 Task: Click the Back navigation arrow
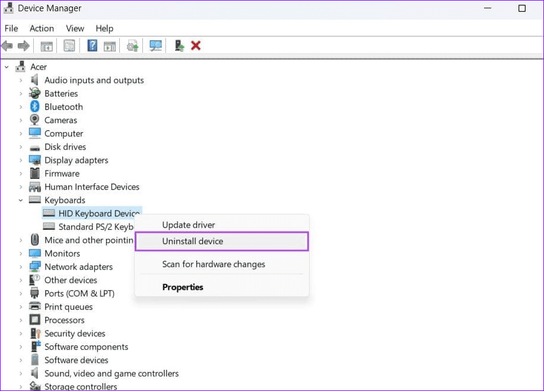(x=7, y=46)
